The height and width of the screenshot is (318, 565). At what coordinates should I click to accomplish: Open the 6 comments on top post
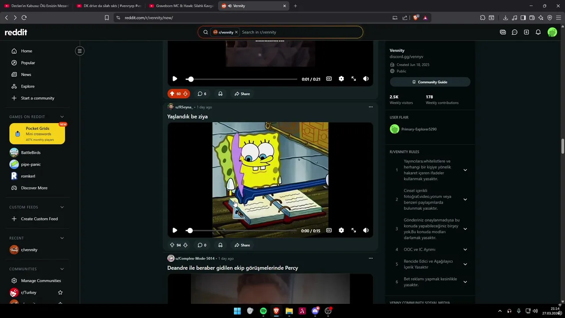pyautogui.click(x=202, y=94)
